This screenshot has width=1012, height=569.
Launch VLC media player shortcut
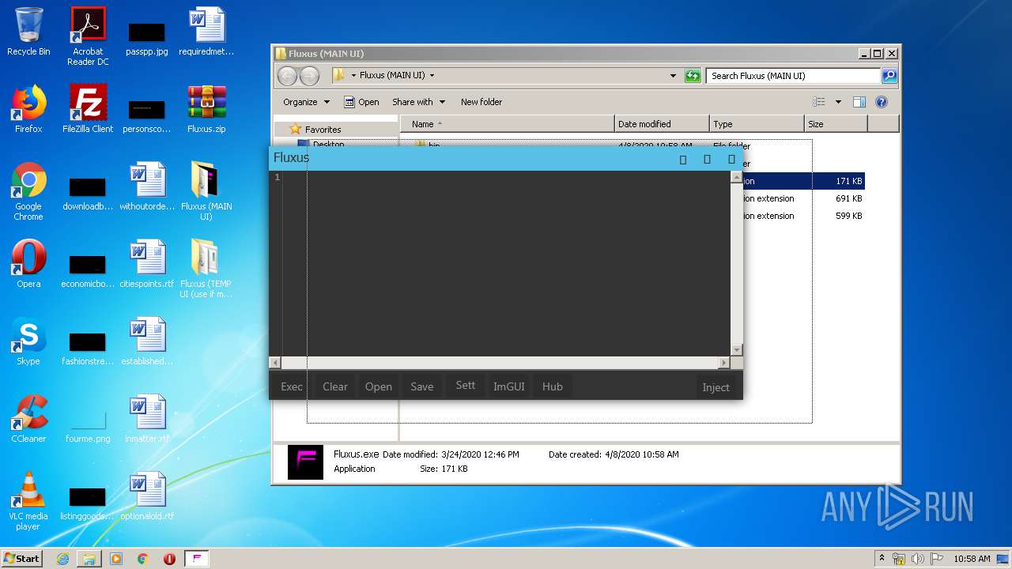(28, 501)
